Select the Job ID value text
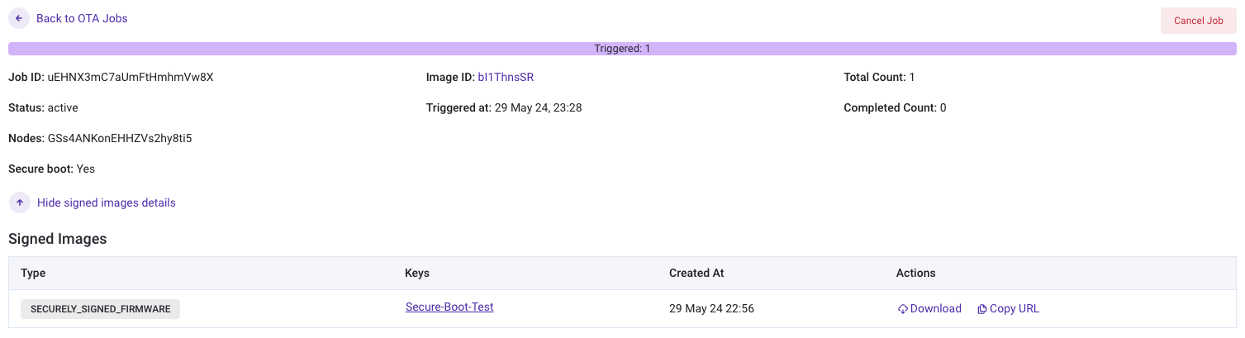This screenshot has height=338, width=1245. pyautogui.click(x=131, y=77)
